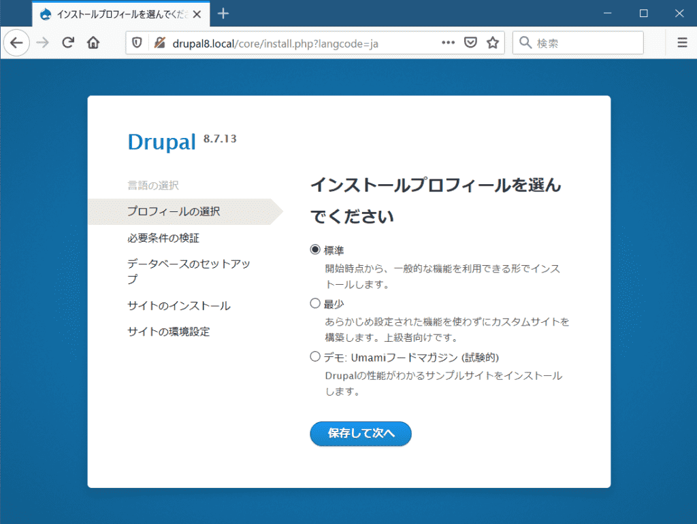697x524 pixels.
Task: Close the Drupal installer tab
Action: tap(197, 14)
